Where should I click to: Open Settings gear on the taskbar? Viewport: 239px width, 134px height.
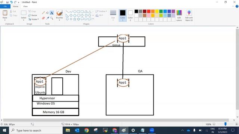pos(133,130)
